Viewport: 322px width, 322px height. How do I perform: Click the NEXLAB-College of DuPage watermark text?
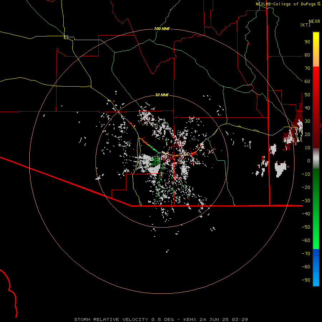pyautogui.click(x=286, y=4)
